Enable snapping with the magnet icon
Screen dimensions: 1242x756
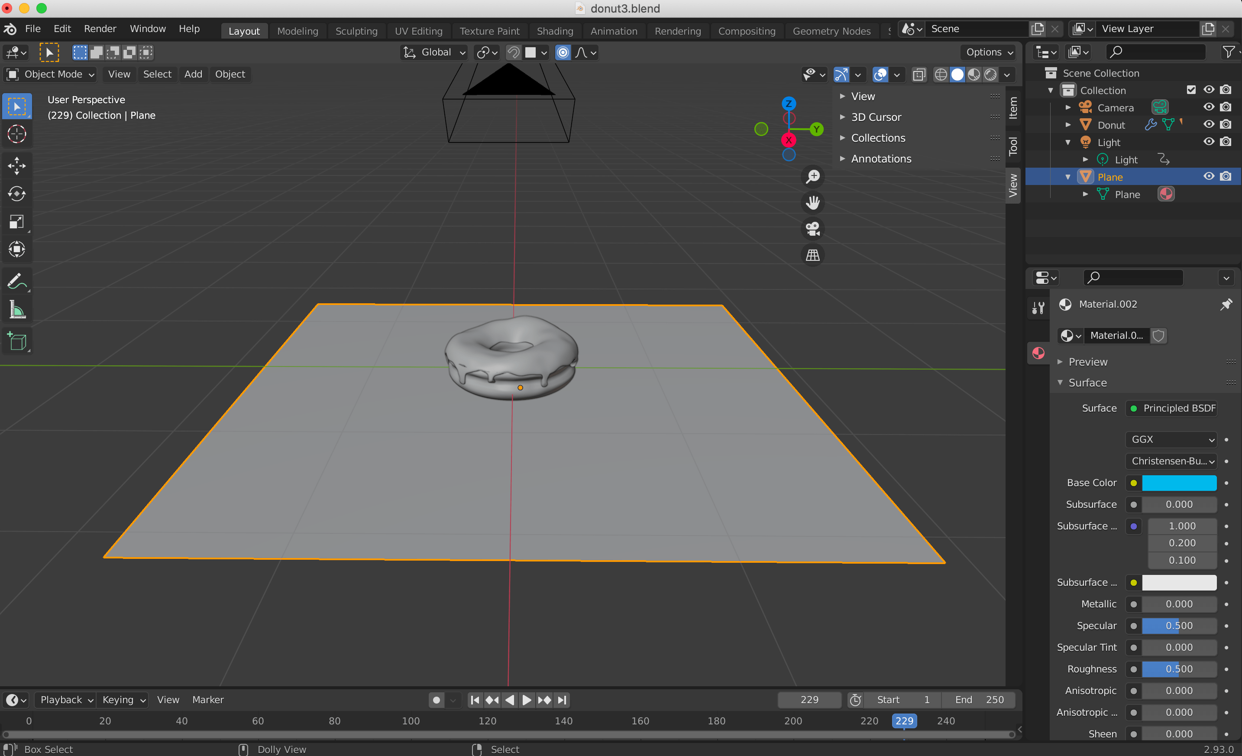pos(513,52)
